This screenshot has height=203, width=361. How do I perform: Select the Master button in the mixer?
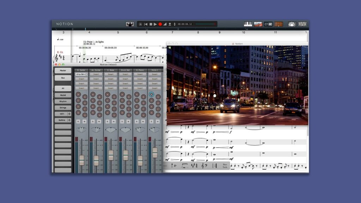63,70
